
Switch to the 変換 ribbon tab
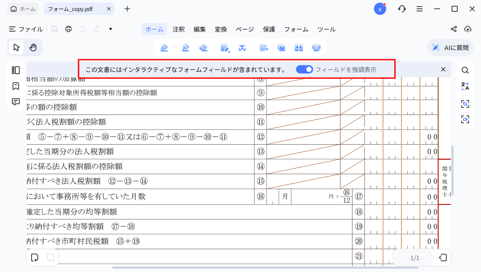(x=221, y=29)
